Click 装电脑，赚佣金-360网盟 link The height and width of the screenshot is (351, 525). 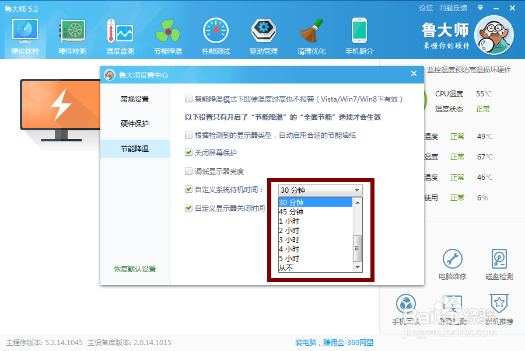[x=334, y=343]
